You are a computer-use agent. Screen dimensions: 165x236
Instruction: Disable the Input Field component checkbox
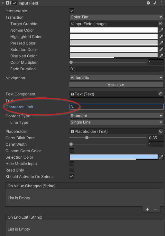[14, 3]
